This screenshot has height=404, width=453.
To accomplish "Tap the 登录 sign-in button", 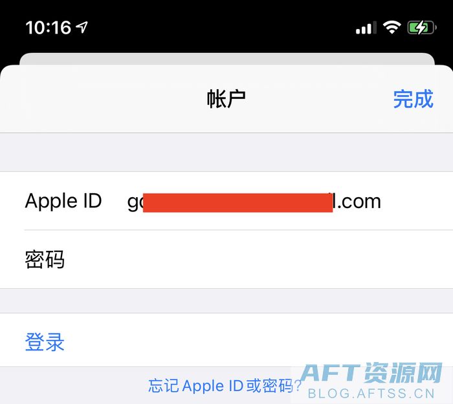I will pyautogui.click(x=45, y=342).
